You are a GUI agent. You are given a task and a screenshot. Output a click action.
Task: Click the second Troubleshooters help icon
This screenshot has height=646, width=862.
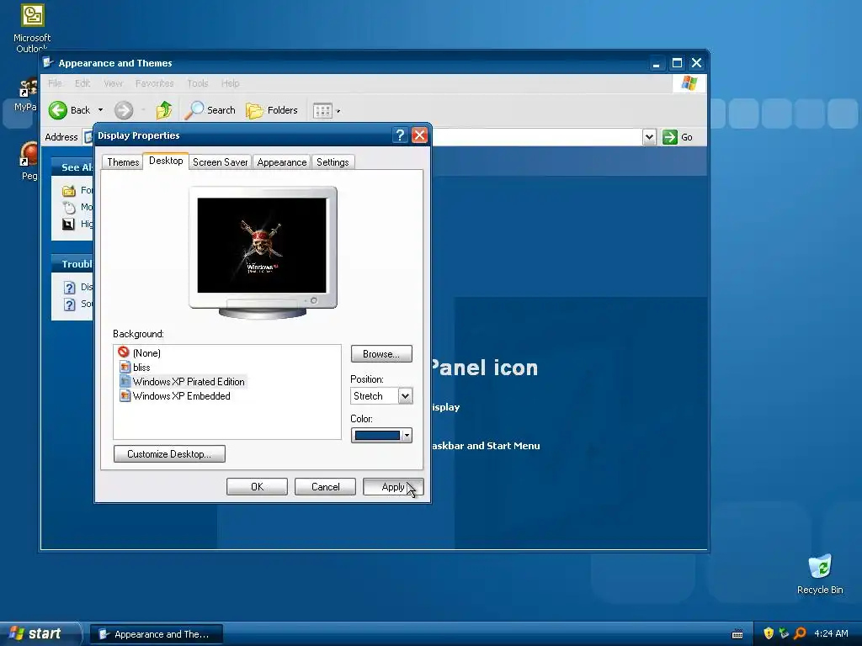point(69,304)
